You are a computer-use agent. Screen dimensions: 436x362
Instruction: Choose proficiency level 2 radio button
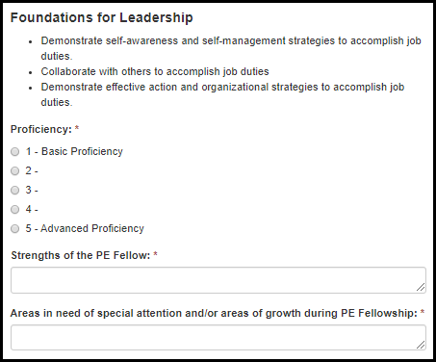tap(15, 170)
